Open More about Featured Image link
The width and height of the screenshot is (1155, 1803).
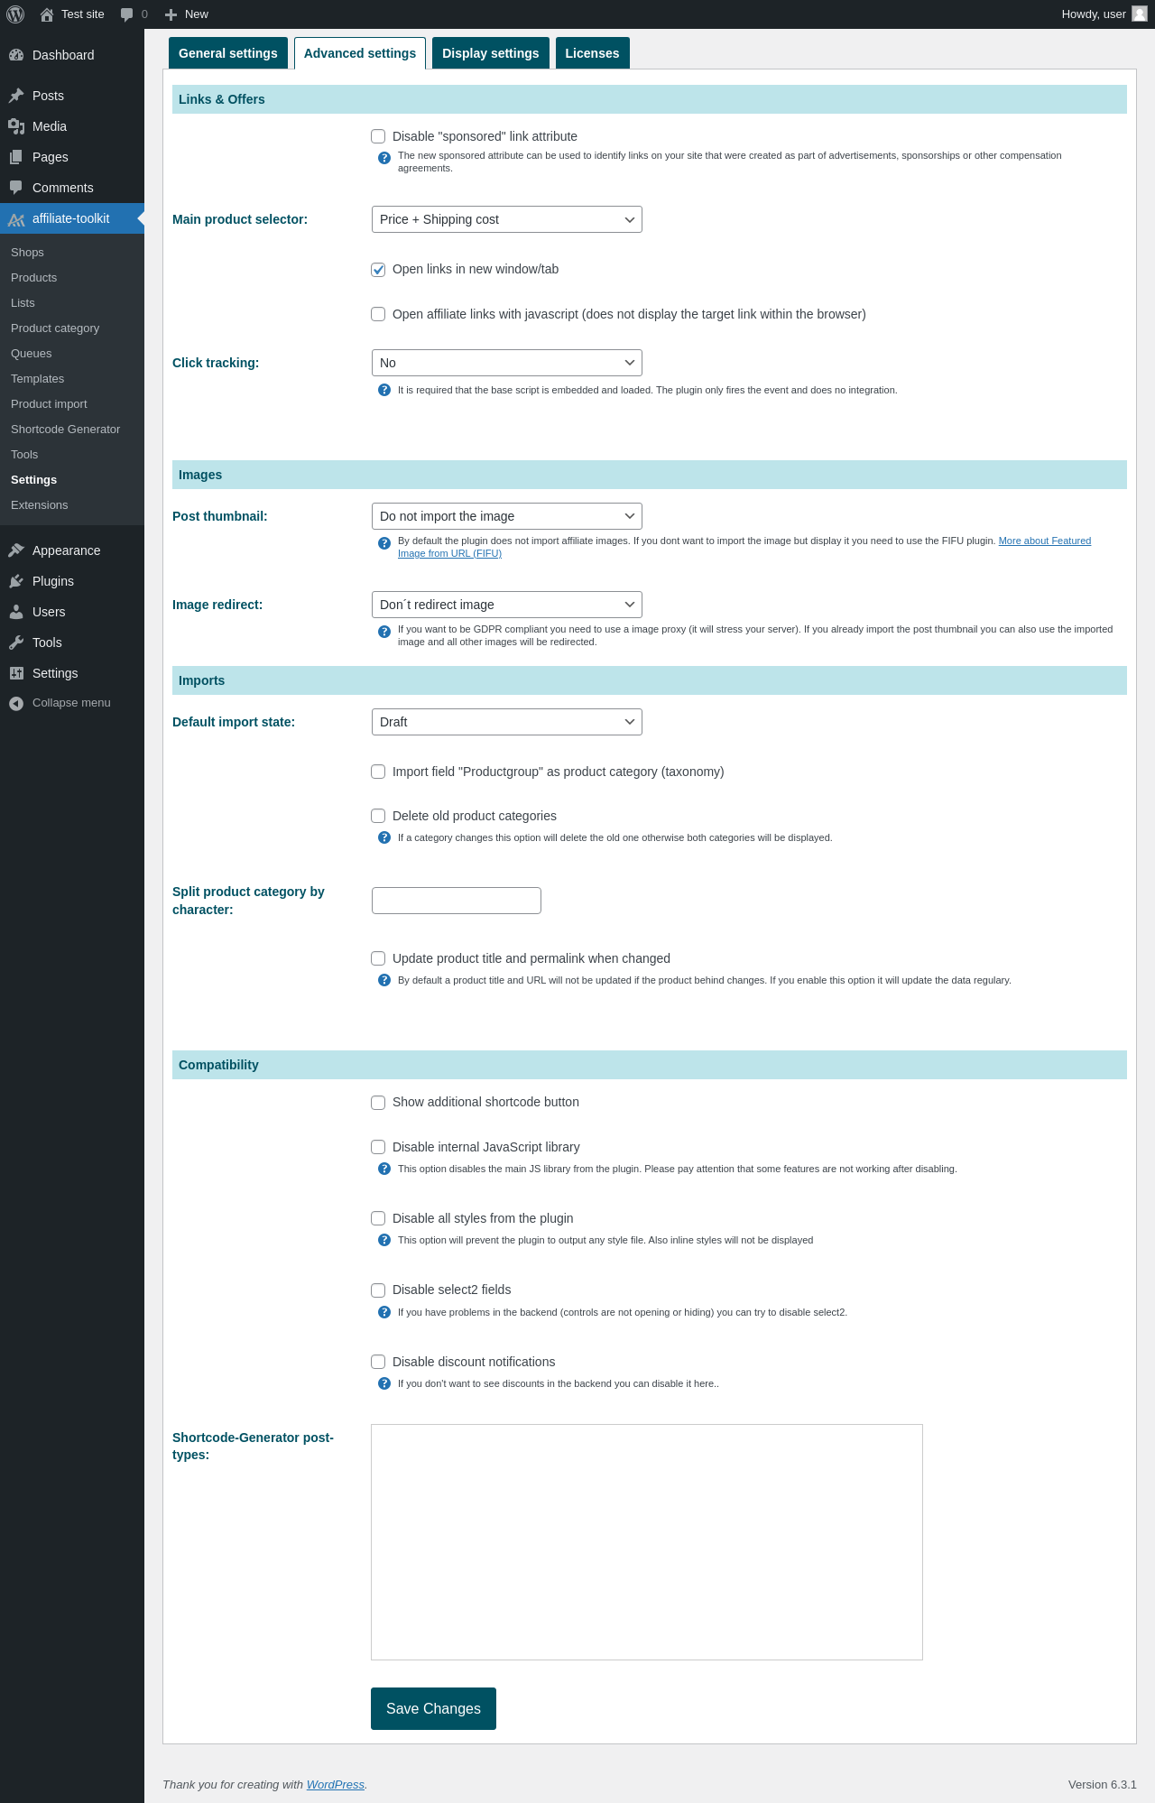[1045, 541]
